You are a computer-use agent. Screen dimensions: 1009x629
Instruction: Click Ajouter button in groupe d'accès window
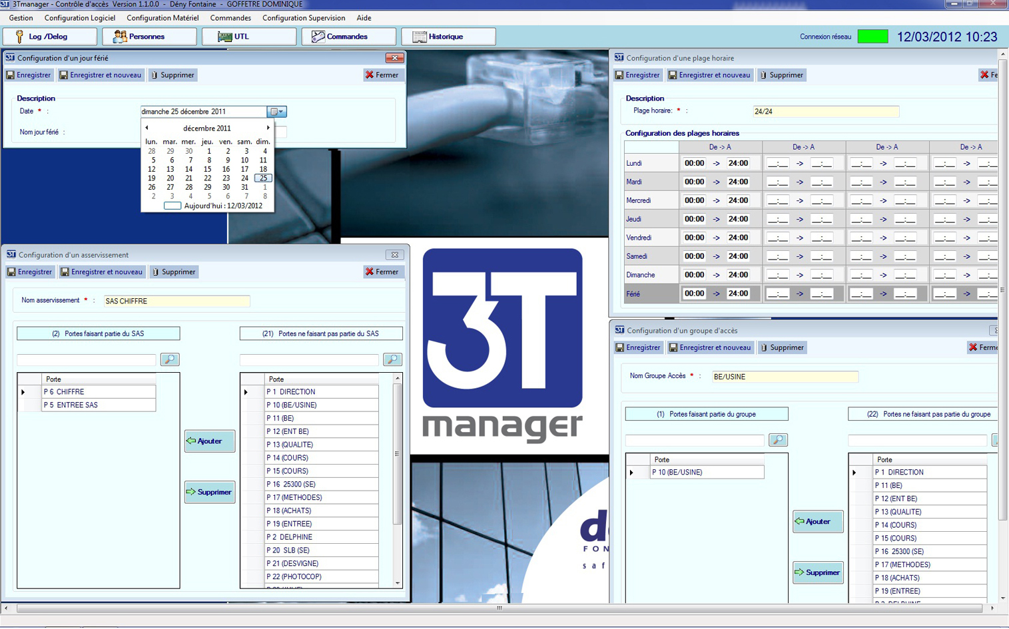tap(818, 522)
